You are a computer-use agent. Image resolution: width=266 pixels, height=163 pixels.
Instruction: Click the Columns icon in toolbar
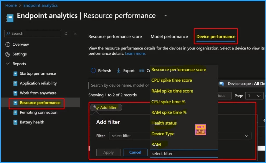point(142,70)
